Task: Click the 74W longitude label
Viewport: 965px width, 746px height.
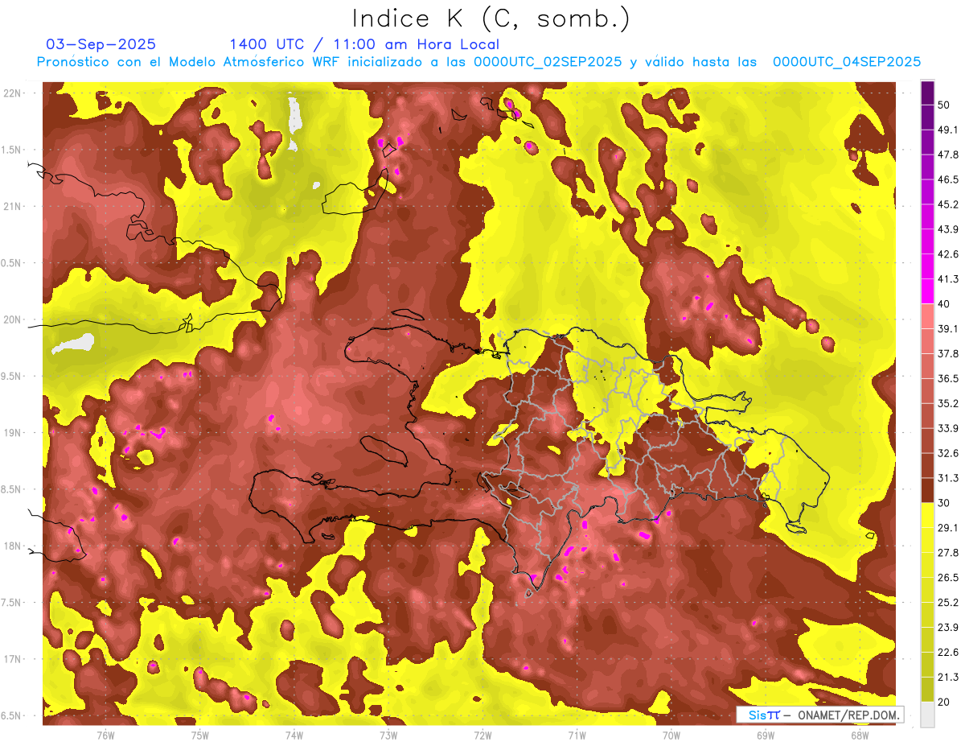Action: click(x=294, y=735)
